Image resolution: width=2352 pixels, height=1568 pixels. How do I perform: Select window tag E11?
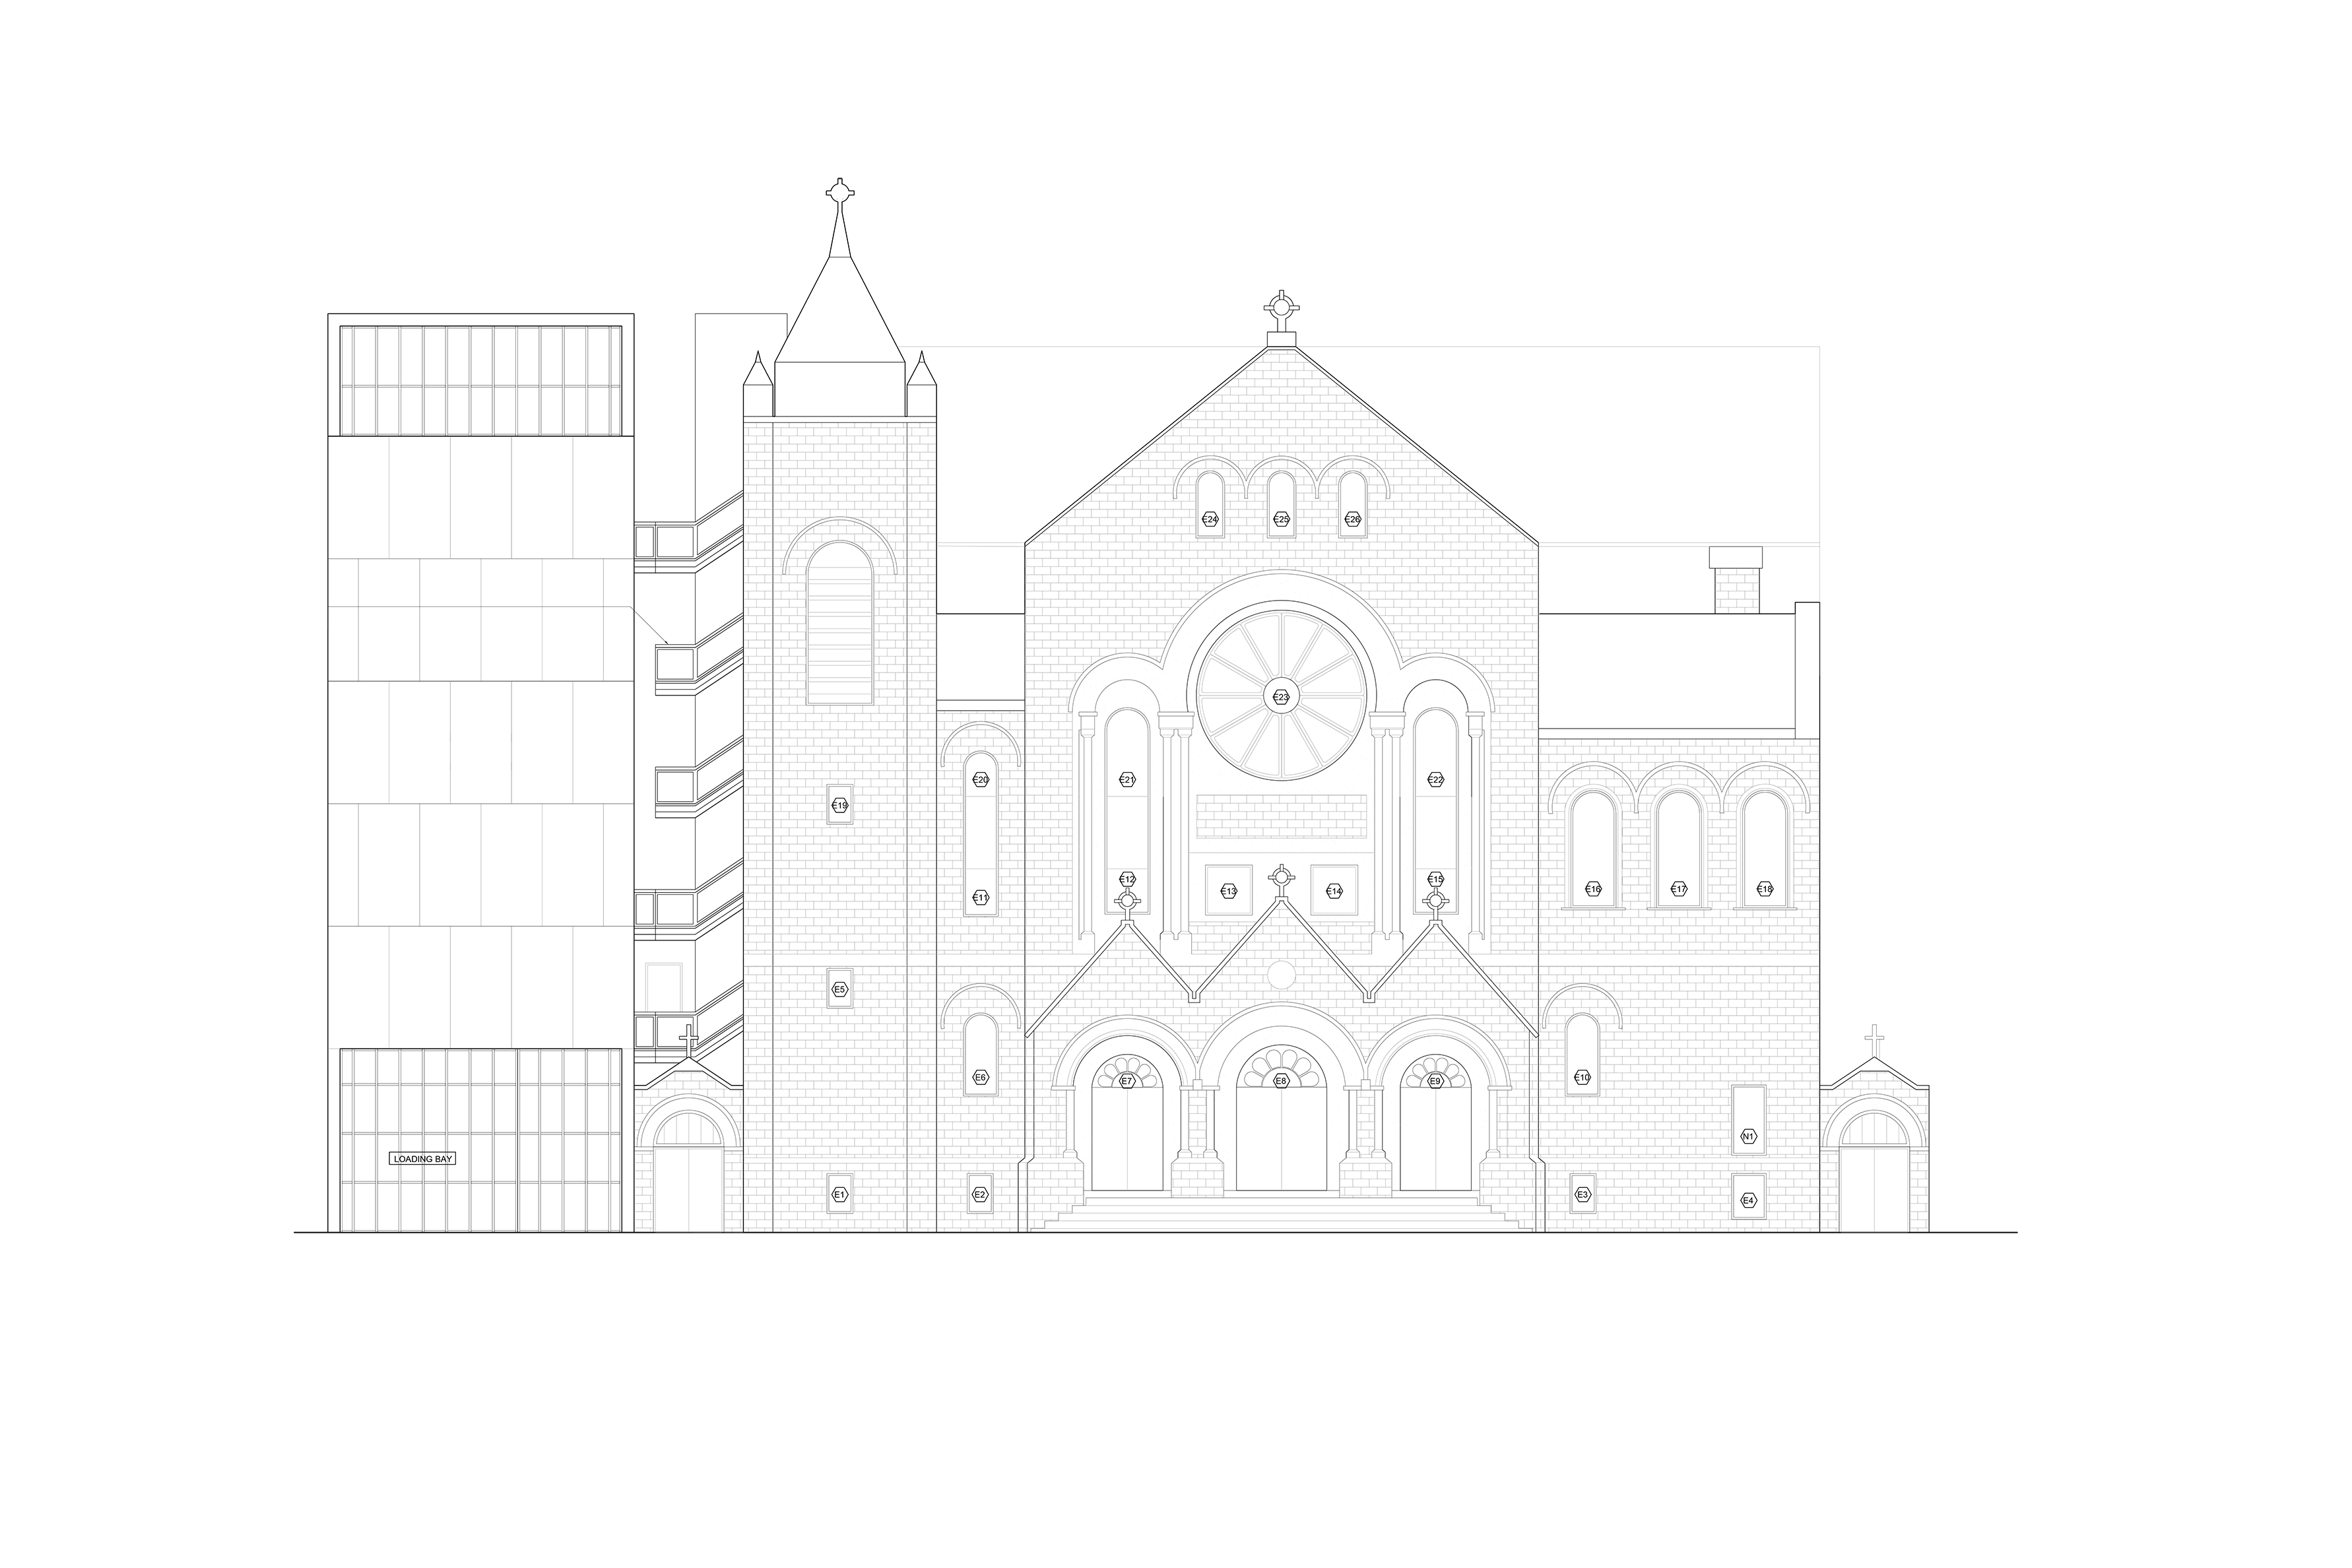pos(981,898)
